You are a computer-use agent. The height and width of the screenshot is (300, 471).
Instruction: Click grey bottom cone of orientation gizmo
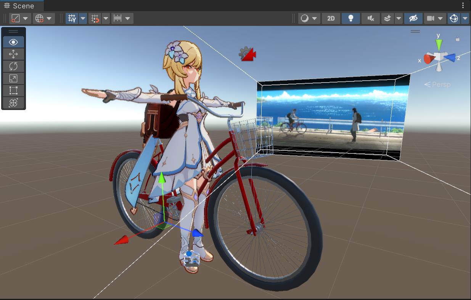click(439, 67)
